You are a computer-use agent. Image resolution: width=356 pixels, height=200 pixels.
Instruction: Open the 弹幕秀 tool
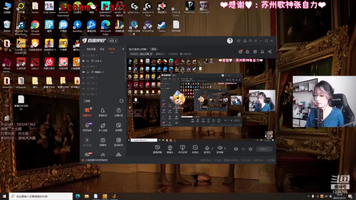point(103,142)
